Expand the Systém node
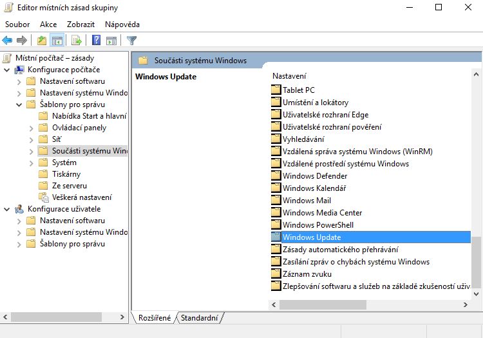This screenshot has width=483, height=338. coord(31,163)
